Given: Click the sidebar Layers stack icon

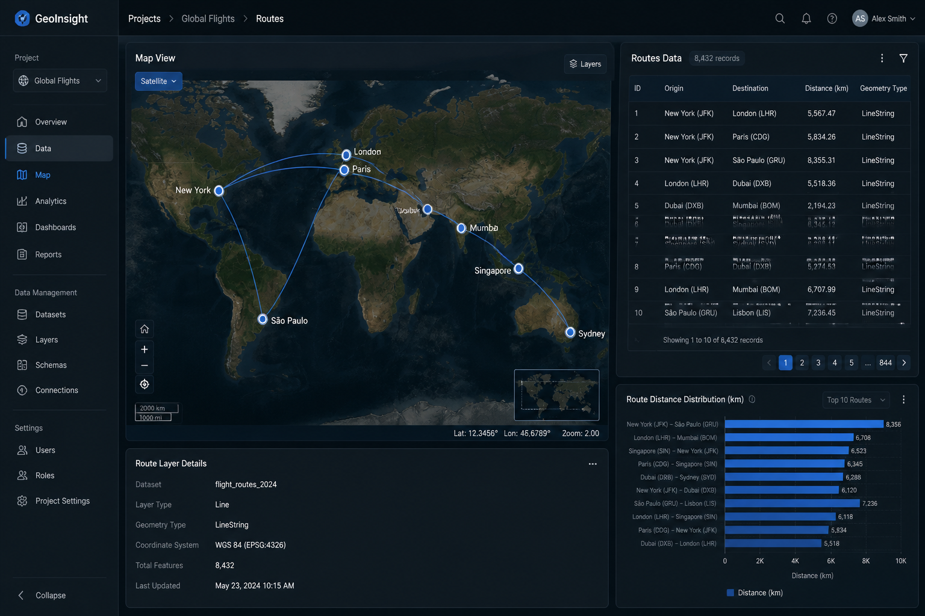Looking at the screenshot, I should point(22,340).
